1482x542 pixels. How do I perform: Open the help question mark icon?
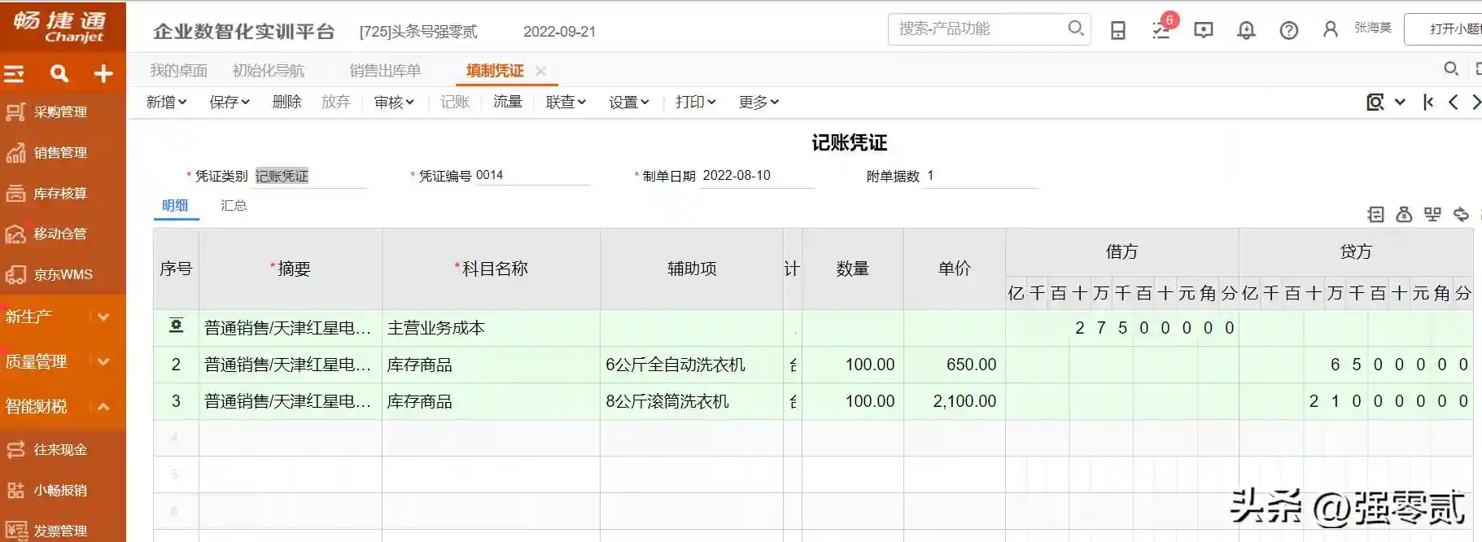coord(1288,31)
